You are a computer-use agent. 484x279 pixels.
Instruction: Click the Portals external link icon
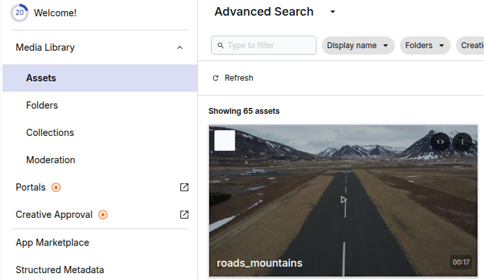[x=184, y=187]
